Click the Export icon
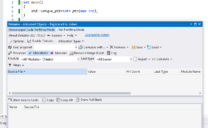208x128 pixels. point(135,59)
